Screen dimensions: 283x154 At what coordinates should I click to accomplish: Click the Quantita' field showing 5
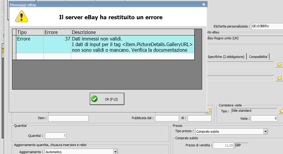point(56,136)
